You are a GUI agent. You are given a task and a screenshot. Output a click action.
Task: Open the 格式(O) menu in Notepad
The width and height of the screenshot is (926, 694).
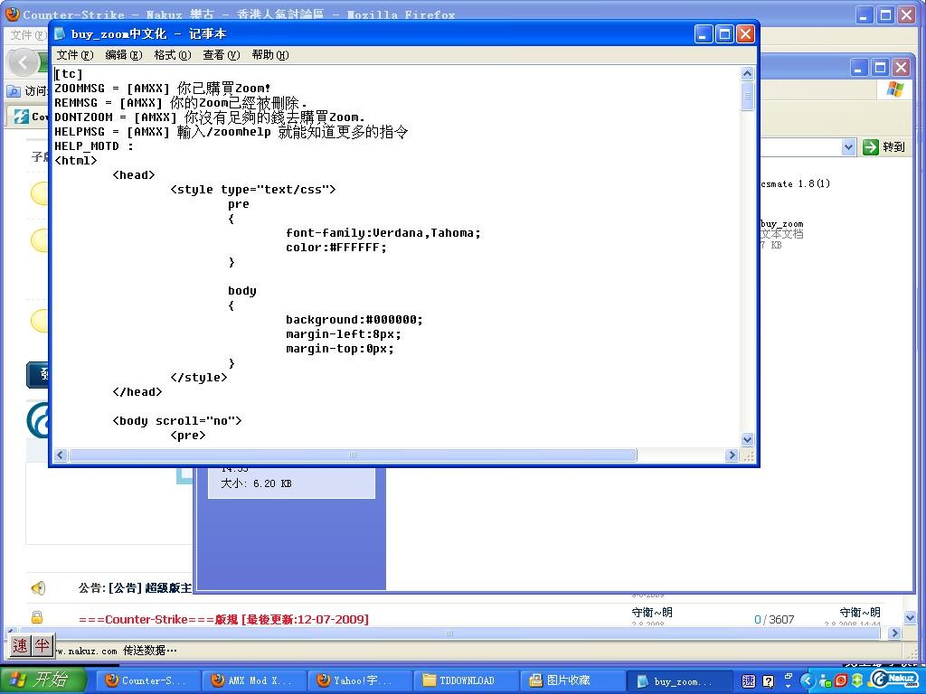(173, 55)
